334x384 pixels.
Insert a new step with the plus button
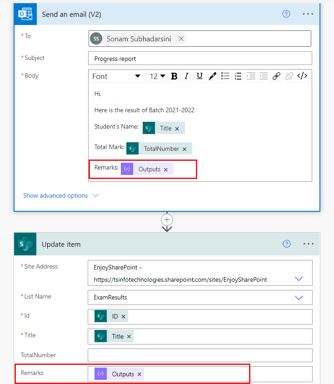pos(167,219)
